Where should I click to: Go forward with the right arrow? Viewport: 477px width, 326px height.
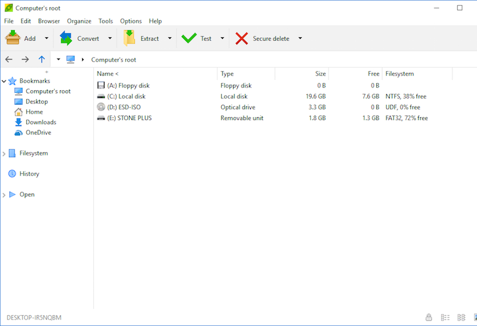click(x=25, y=59)
